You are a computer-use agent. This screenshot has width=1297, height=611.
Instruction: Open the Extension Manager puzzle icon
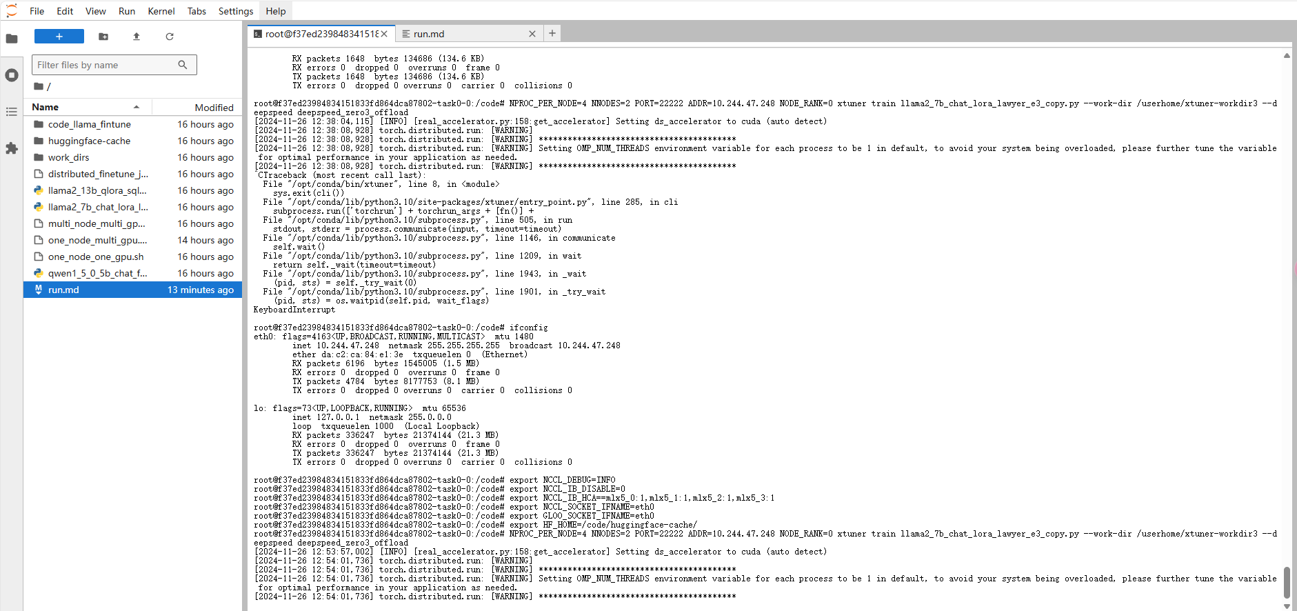coord(12,148)
